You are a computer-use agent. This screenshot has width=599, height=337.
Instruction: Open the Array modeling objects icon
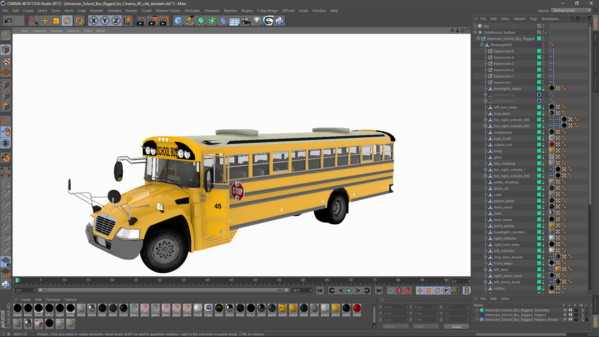point(212,21)
